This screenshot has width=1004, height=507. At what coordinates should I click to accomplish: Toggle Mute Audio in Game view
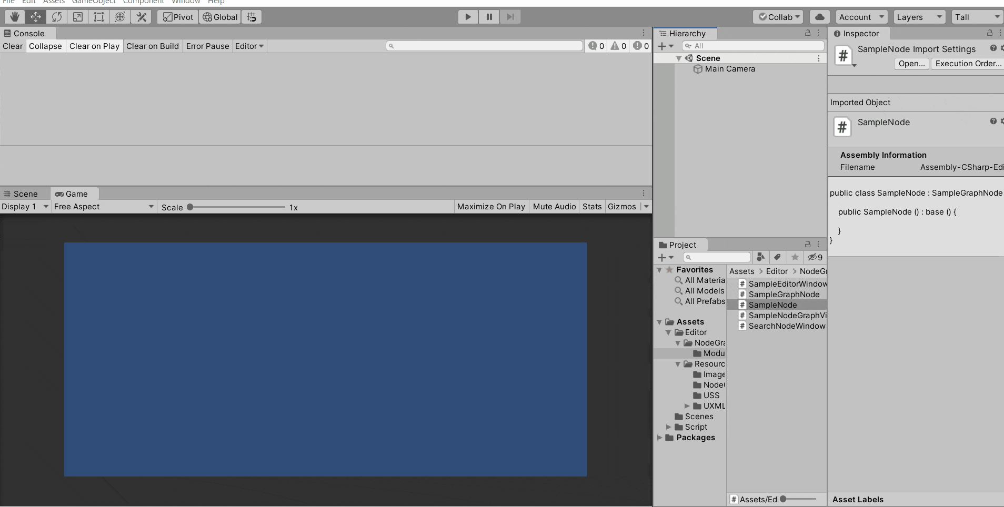pos(554,207)
